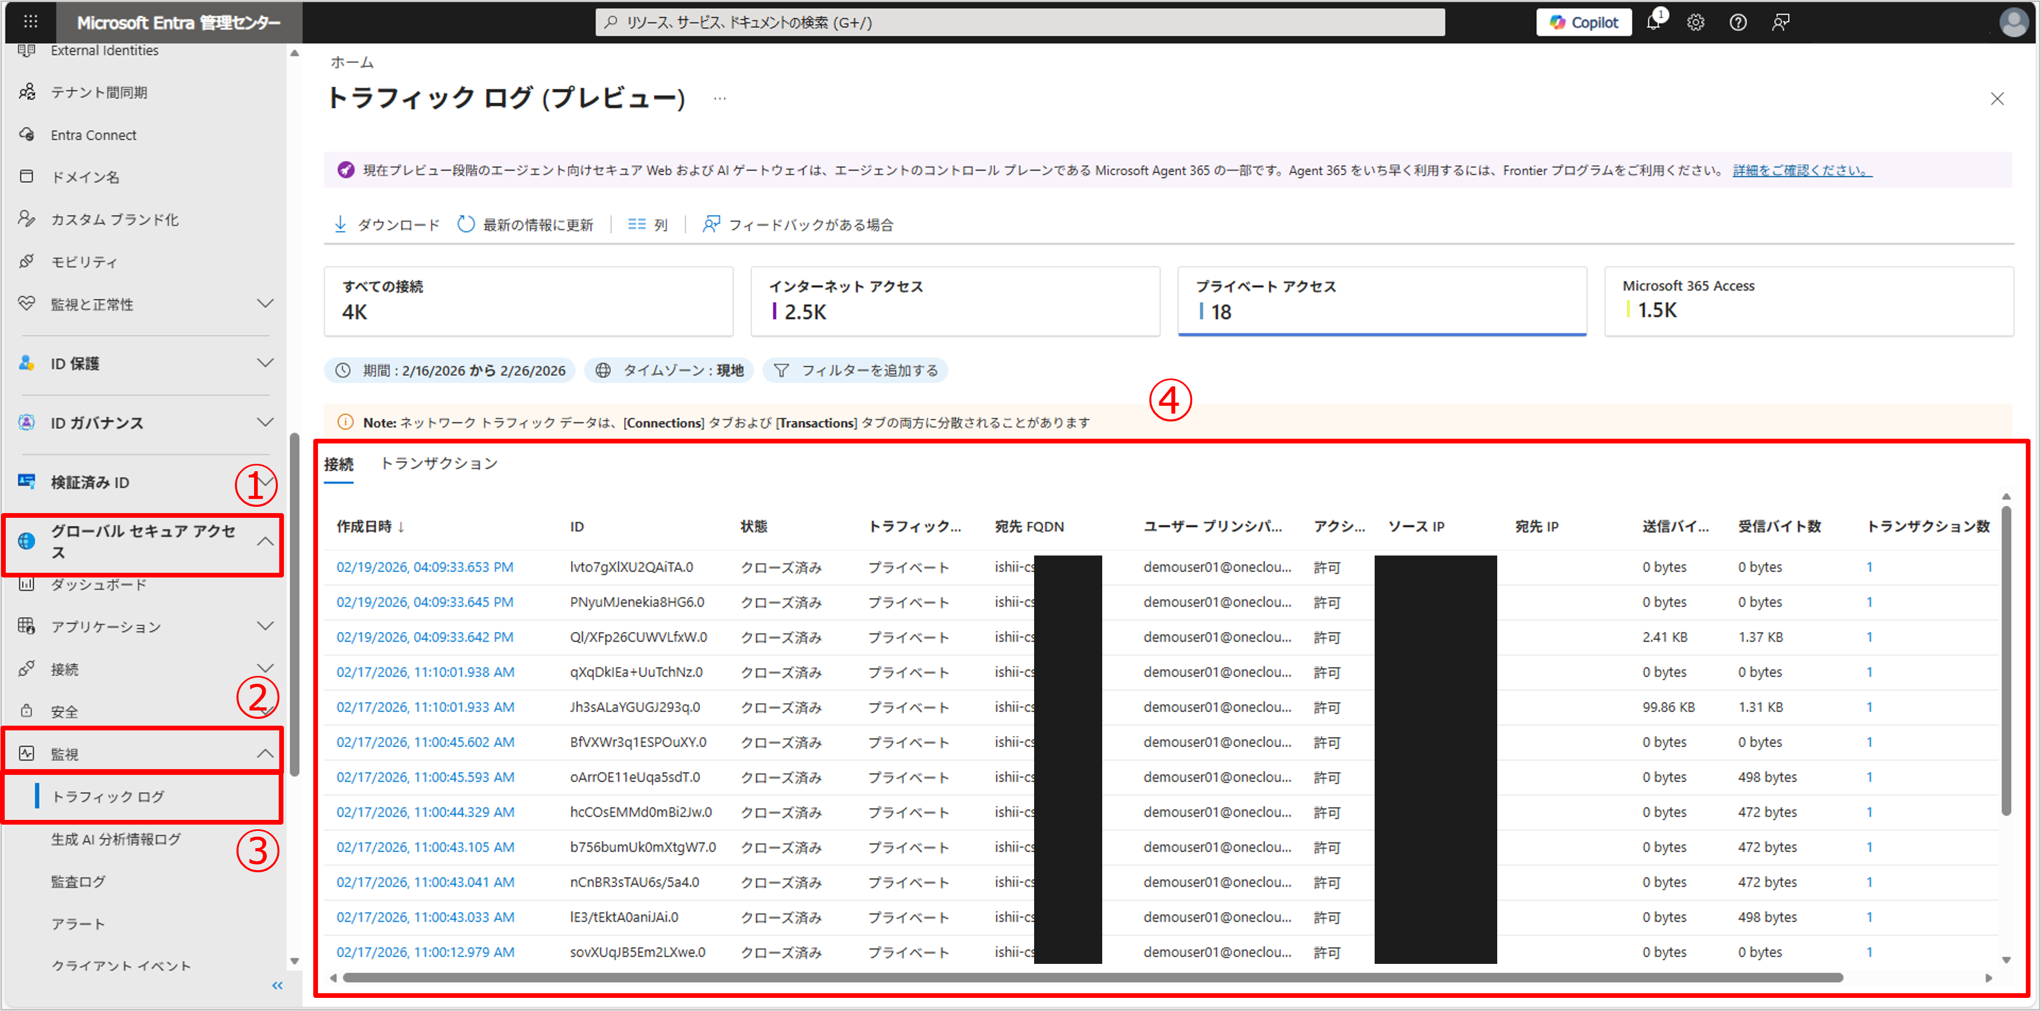Open the columns (列) selector icon
The width and height of the screenshot is (2041, 1011).
(x=636, y=224)
